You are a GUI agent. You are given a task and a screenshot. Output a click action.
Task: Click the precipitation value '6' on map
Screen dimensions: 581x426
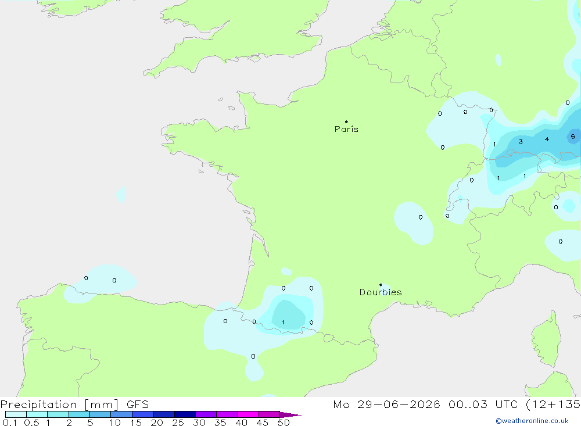click(x=573, y=137)
